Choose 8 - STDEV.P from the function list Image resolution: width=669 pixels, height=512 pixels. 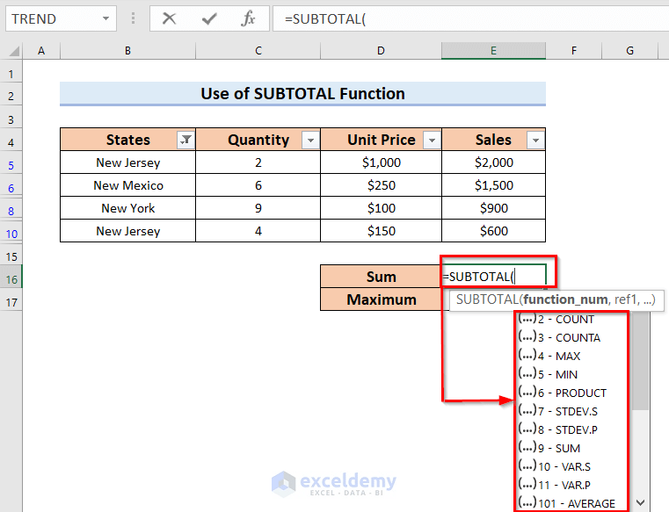tap(571, 429)
